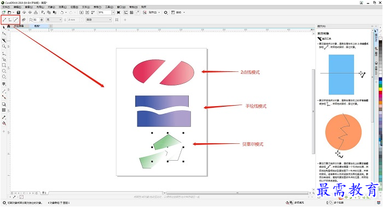
Task: Click the Print icon
Action: pos(35,13)
